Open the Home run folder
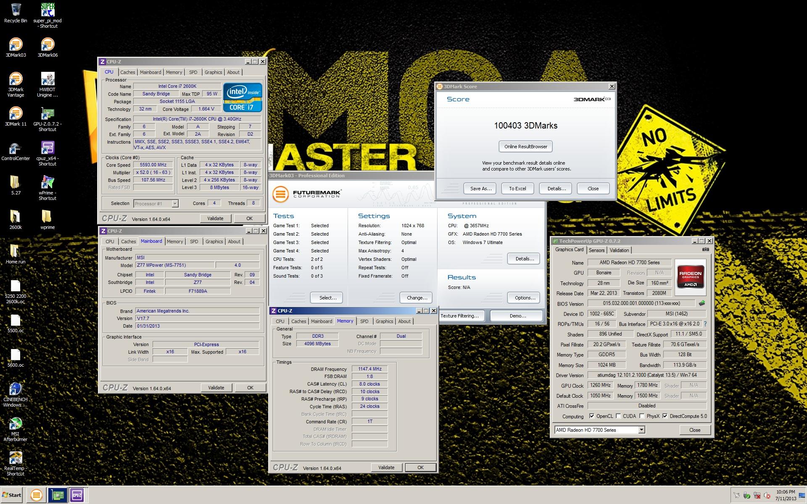 tap(16, 254)
